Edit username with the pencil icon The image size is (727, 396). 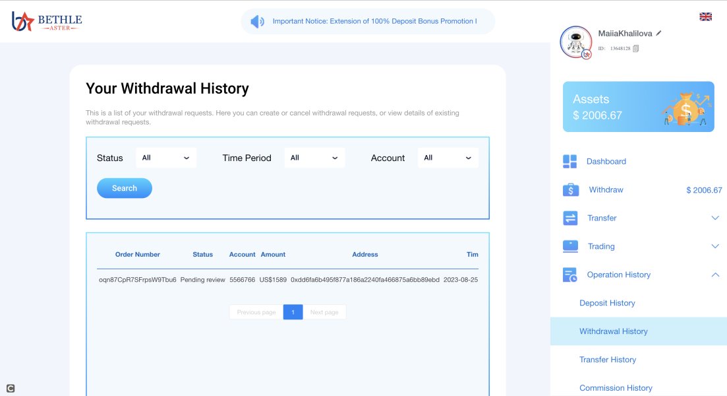(658, 33)
